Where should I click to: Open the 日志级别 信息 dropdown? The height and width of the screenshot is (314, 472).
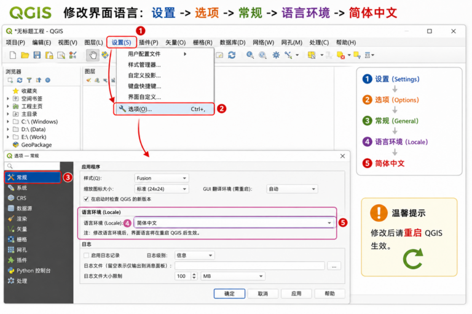click(194, 255)
